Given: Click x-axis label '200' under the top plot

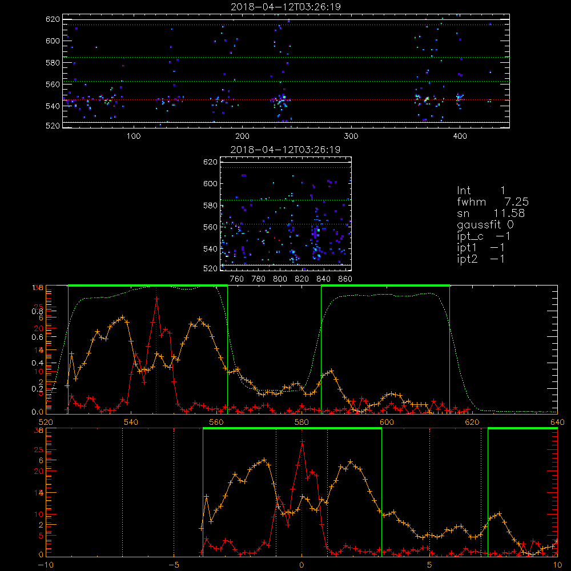Looking at the screenshot, I should pyautogui.click(x=242, y=136).
